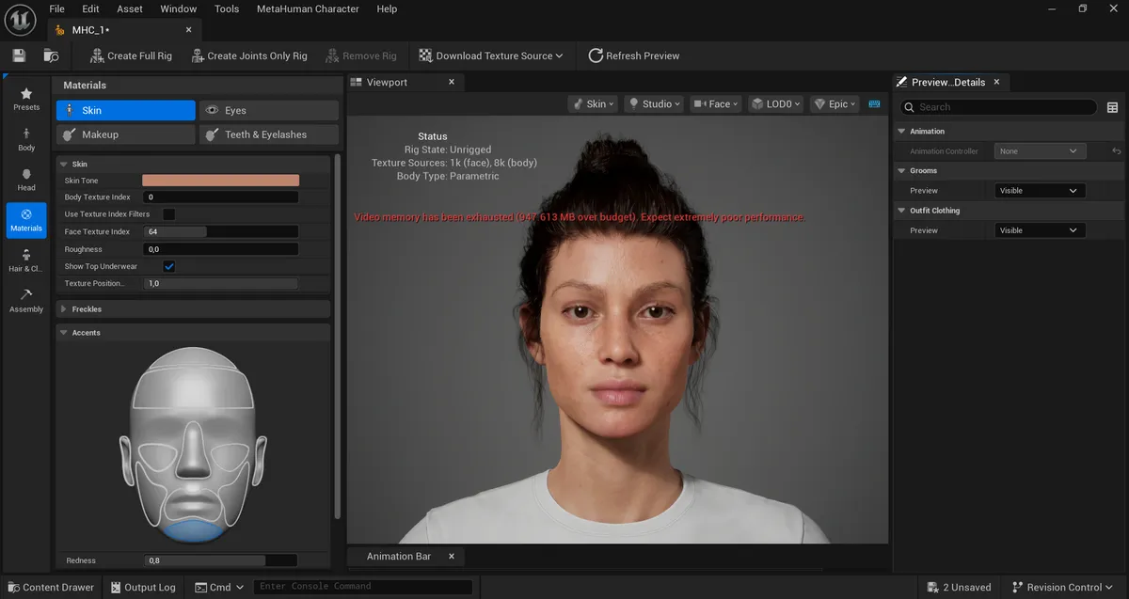This screenshot has width=1129, height=599.
Task: Close the Viewport tab
Action: pos(452,82)
